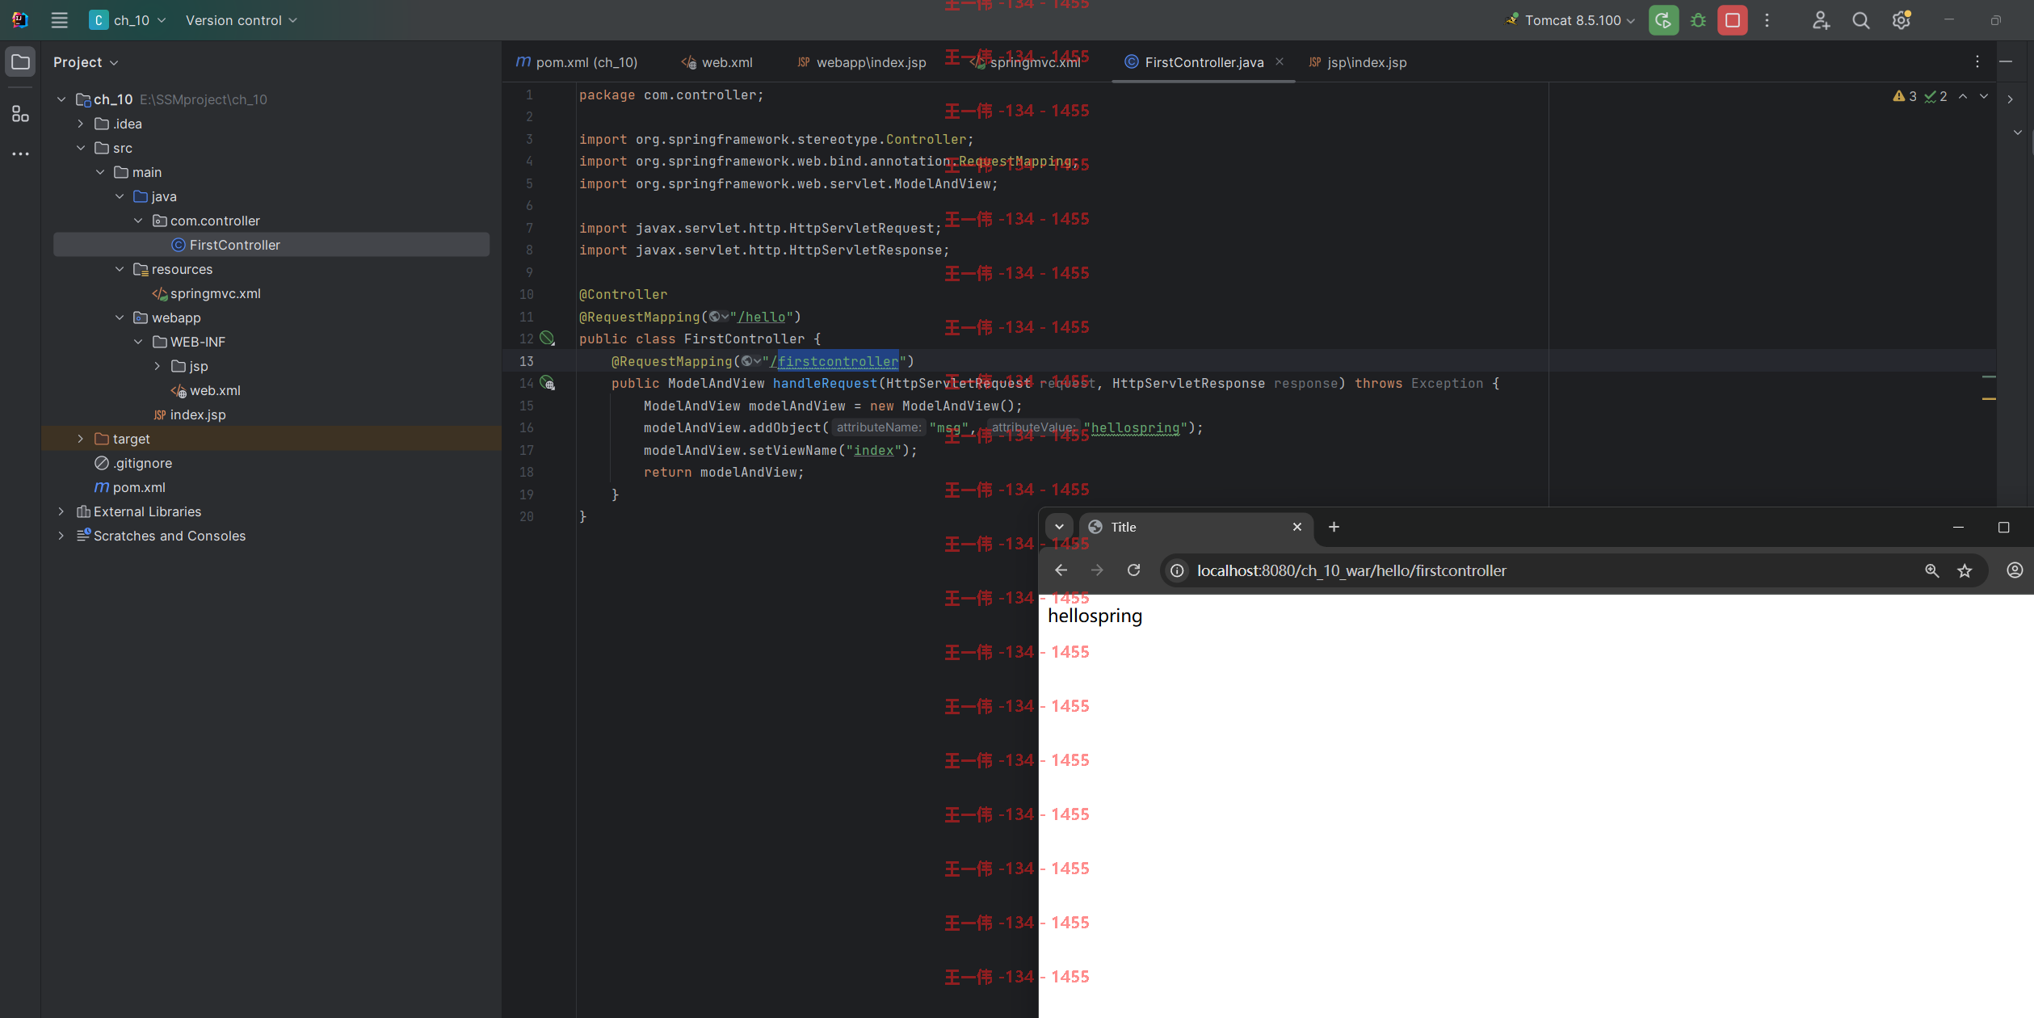The image size is (2034, 1018).
Task: Open a new browser tab
Action: pyautogui.click(x=1334, y=527)
